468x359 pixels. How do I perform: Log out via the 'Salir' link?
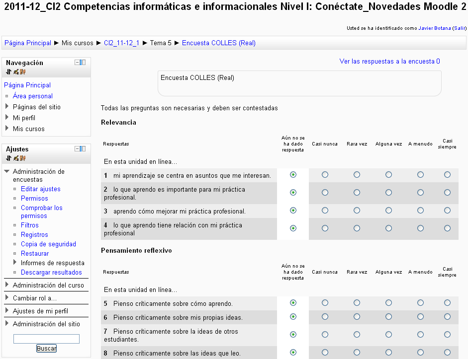(460, 28)
